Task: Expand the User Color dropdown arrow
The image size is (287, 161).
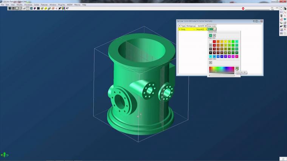Action: (x=215, y=29)
